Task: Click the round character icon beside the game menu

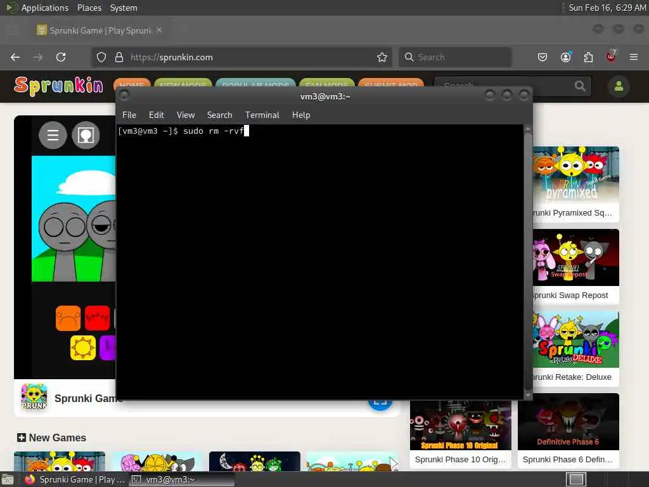Action: (x=86, y=135)
